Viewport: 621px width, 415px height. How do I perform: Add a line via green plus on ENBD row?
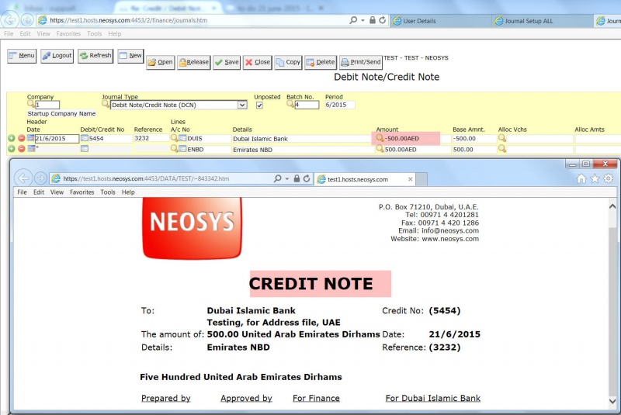pos(12,149)
